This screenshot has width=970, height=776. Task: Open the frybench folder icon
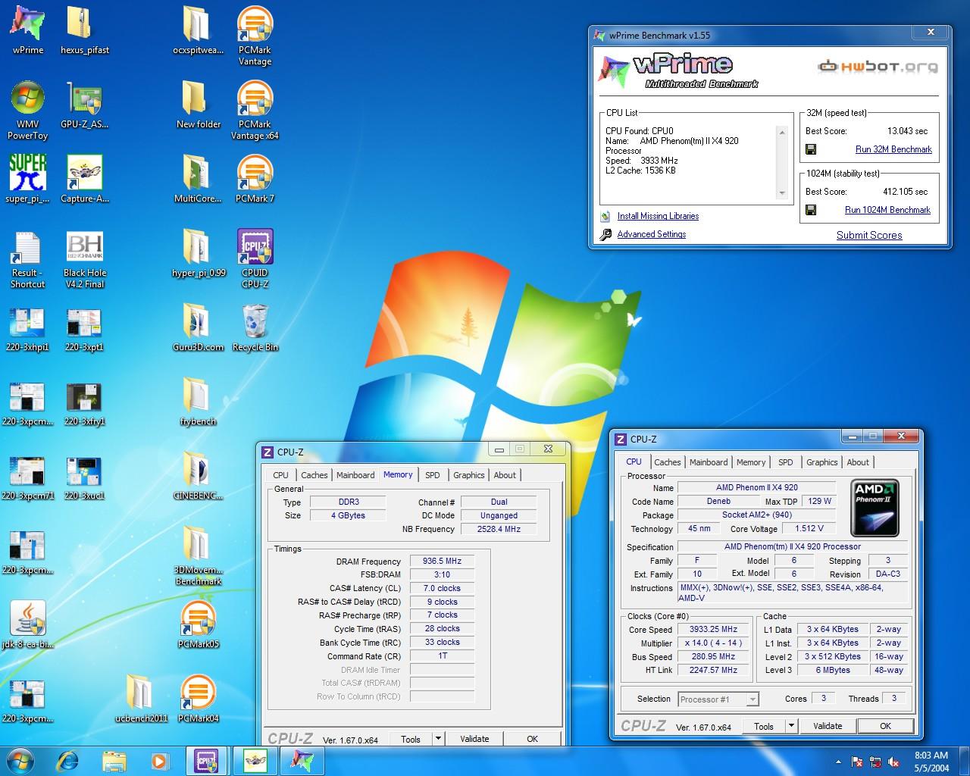[198, 402]
